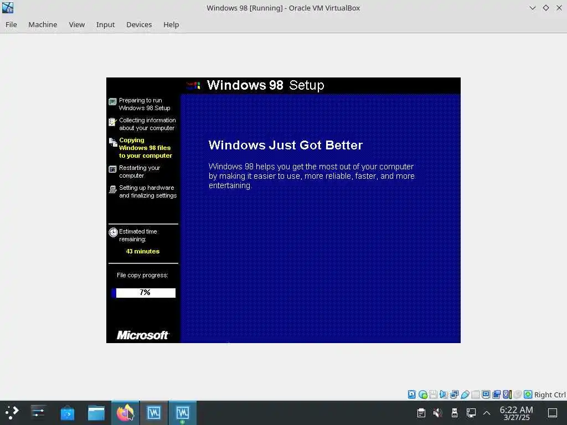Maximize the VirtualBox window
This screenshot has width=567, height=425.
tap(545, 8)
